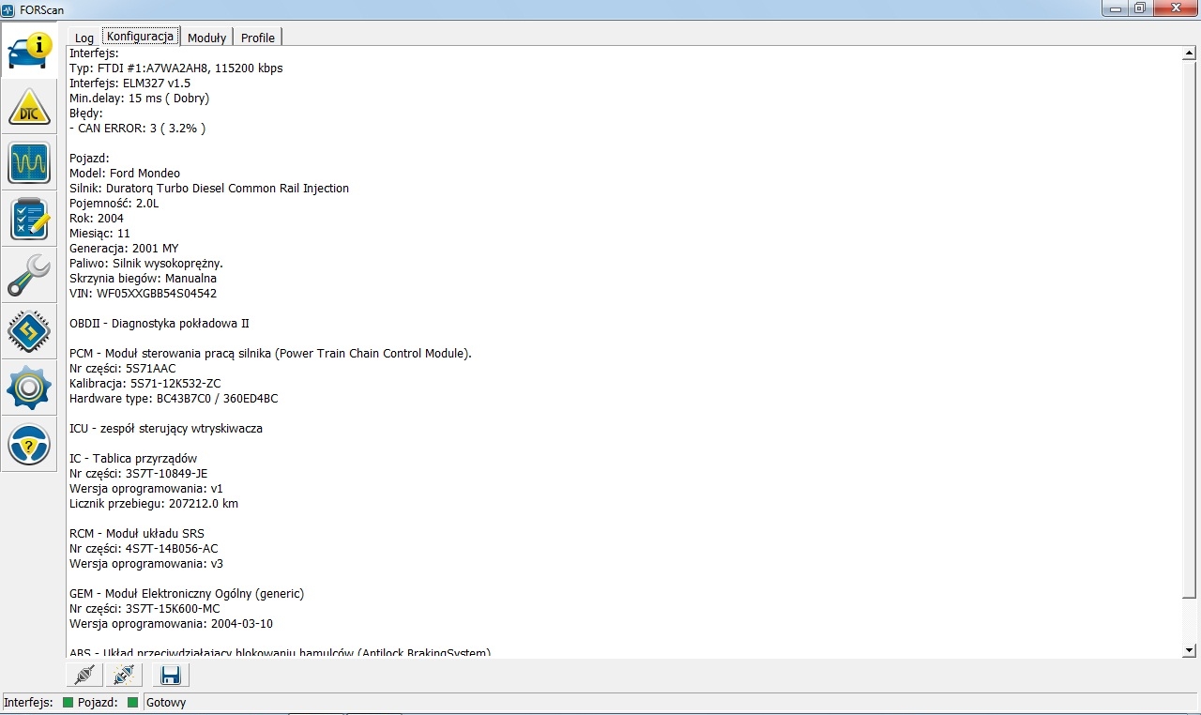
Task: Open the gear settings section
Action: point(29,388)
